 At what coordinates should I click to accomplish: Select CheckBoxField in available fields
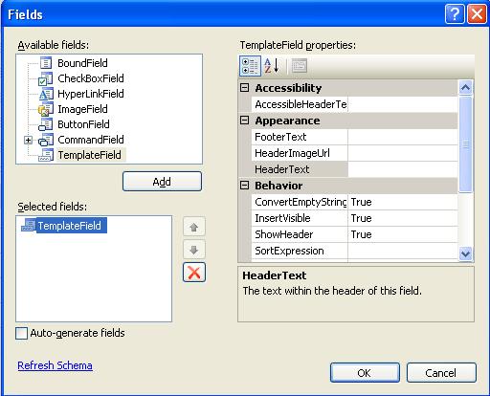coord(91,78)
